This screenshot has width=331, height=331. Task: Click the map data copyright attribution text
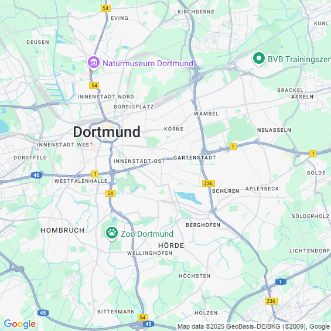[254, 326]
